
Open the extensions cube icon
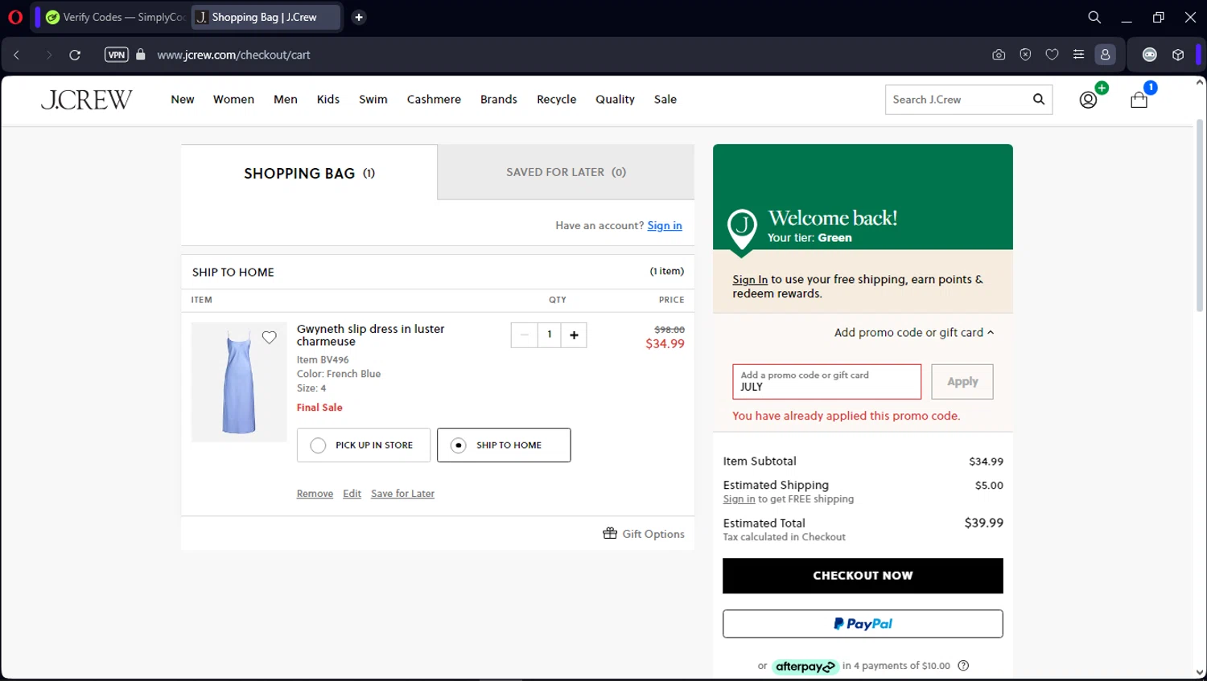click(1178, 55)
